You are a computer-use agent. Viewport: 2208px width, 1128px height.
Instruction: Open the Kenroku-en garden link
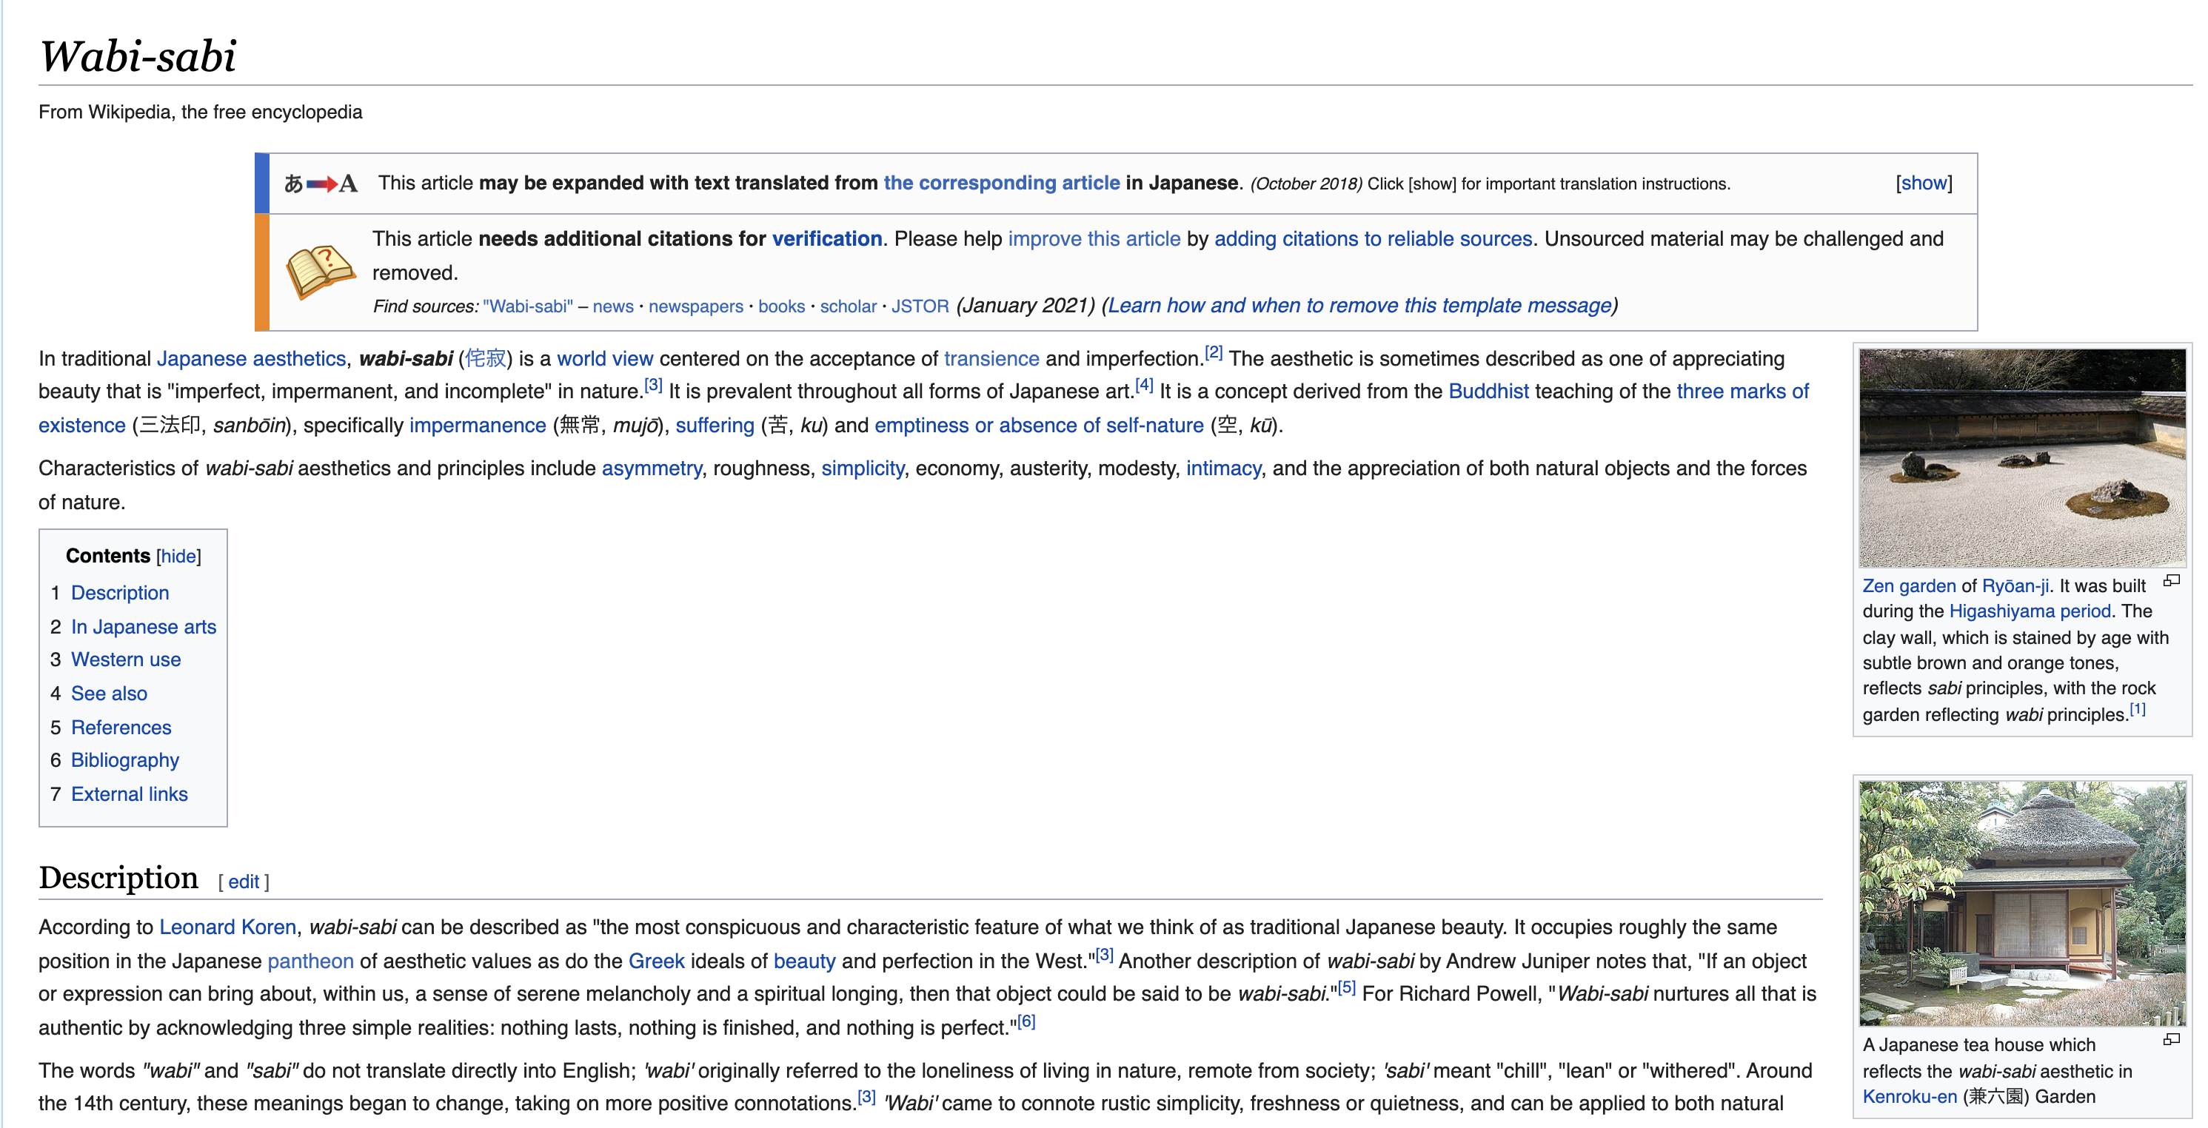[x=1909, y=1097]
